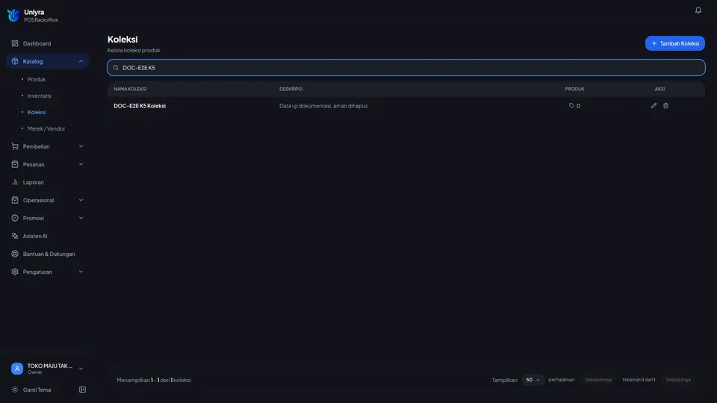717x403 pixels.
Task: Click 'Halaman 1 dari 1' text
Action: point(639,380)
